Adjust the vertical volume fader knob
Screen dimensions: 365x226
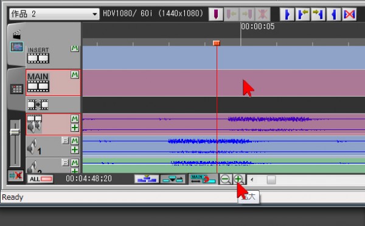(x=15, y=132)
